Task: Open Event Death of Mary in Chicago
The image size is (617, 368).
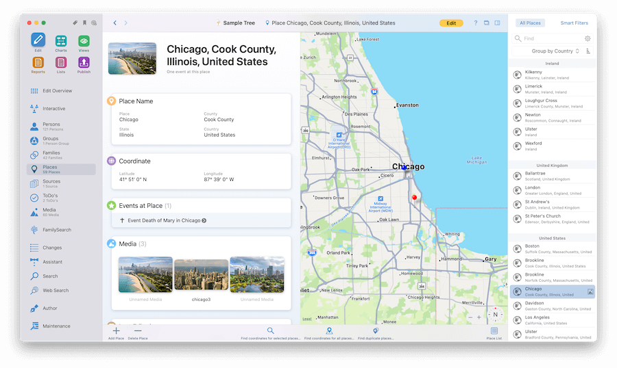Action: tap(202, 220)
